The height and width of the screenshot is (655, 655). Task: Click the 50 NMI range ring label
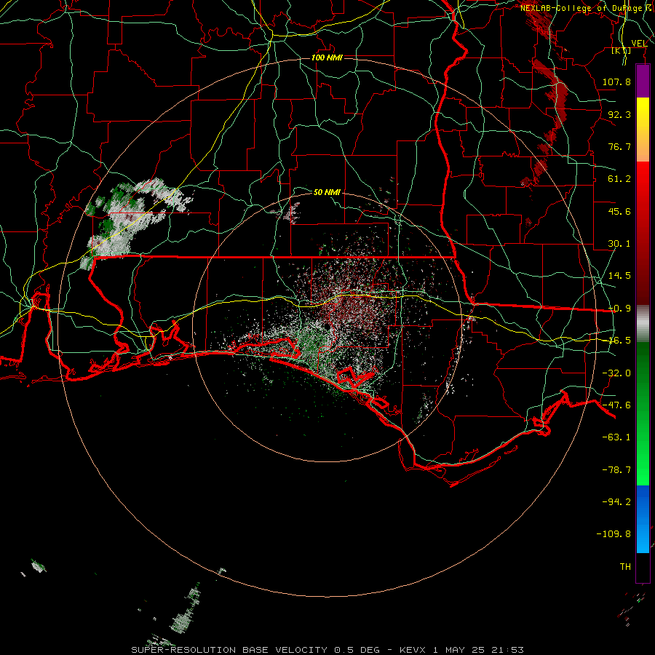coord(327,192)
